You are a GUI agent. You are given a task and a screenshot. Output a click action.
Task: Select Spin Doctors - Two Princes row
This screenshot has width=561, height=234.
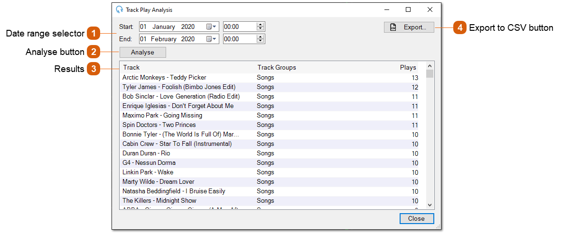coord(269,125)
